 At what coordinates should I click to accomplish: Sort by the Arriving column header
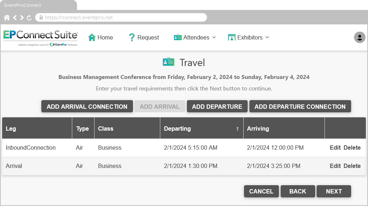point(284,128)
